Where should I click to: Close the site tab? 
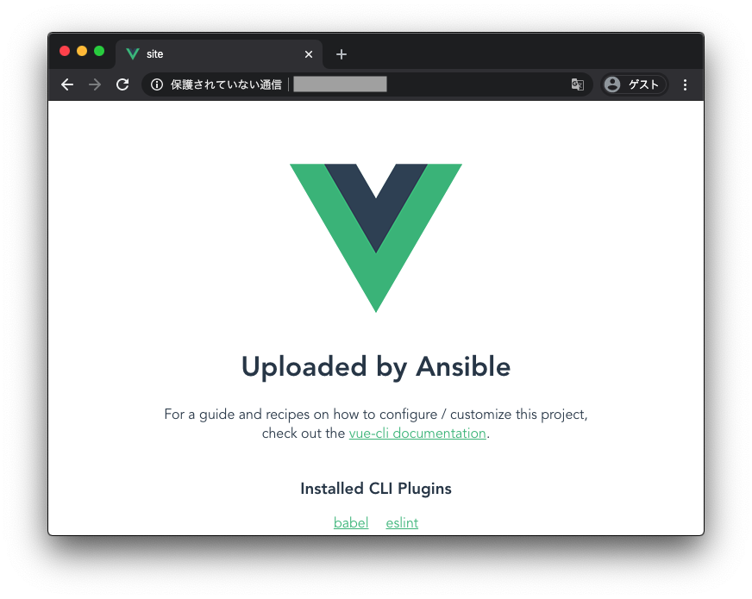pyautogui.click(x=309, y=54)
